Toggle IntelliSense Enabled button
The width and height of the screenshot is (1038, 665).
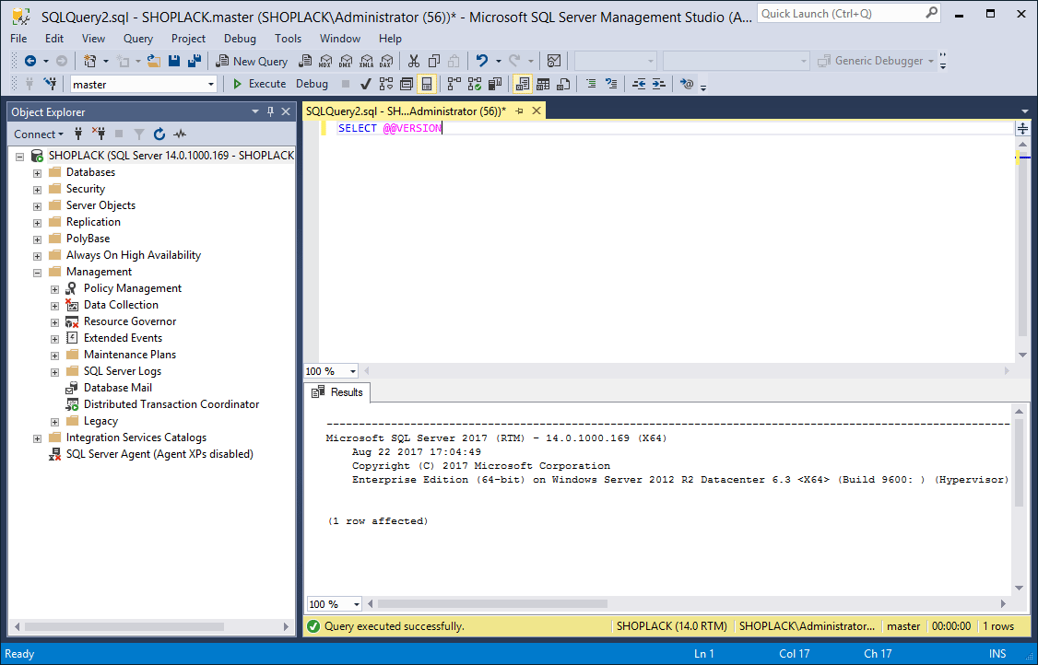427,84
